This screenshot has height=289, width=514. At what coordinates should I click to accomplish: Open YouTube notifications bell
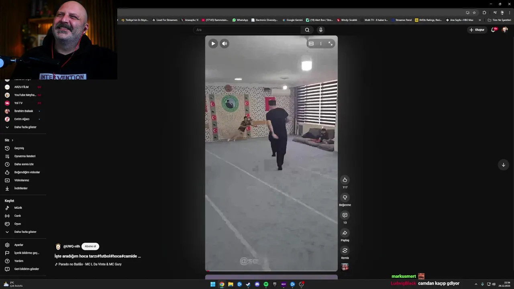pyautogui.click(x=494, y=30)
